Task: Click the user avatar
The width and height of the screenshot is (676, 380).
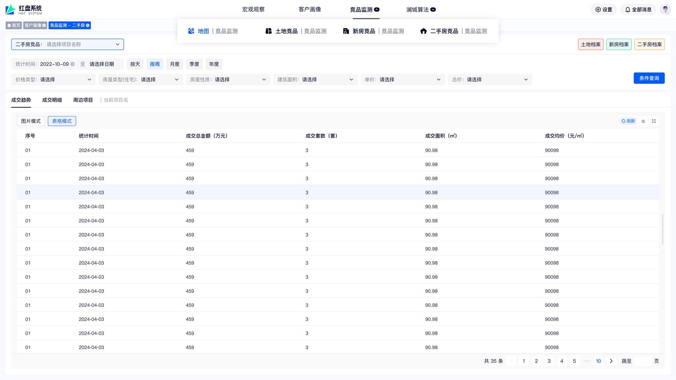Action: (x=665, y=10)
